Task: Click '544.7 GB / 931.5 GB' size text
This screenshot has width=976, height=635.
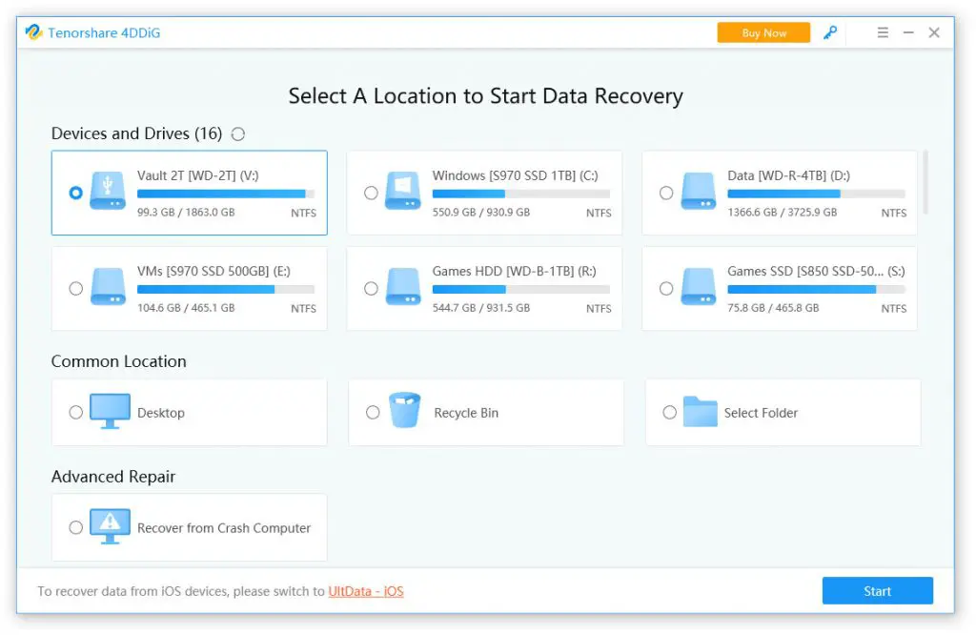Action: [x=481, y=308]
